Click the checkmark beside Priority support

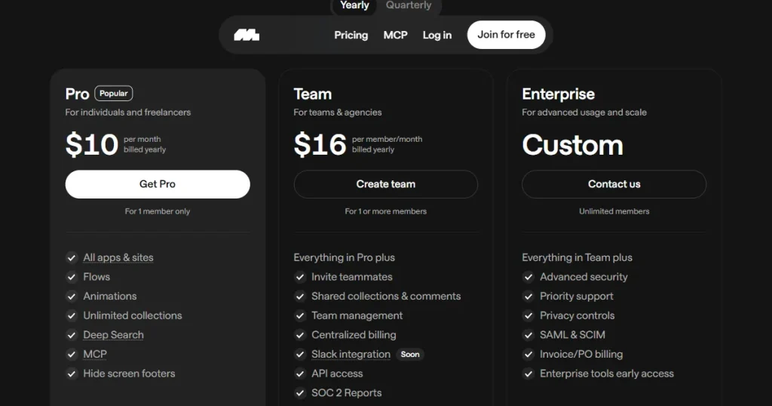point(528,296)
